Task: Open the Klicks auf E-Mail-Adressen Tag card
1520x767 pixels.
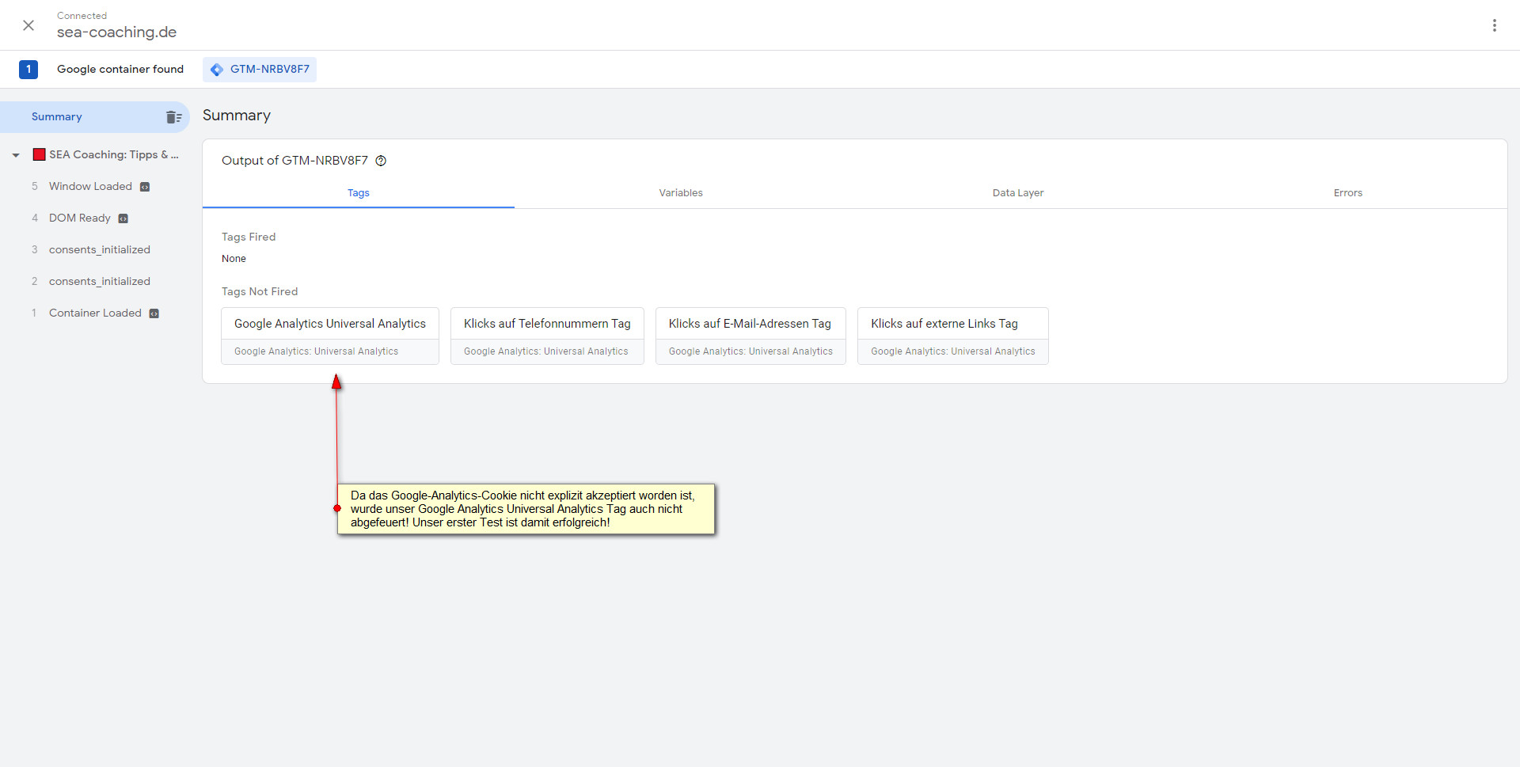Action: pos(750,336)
